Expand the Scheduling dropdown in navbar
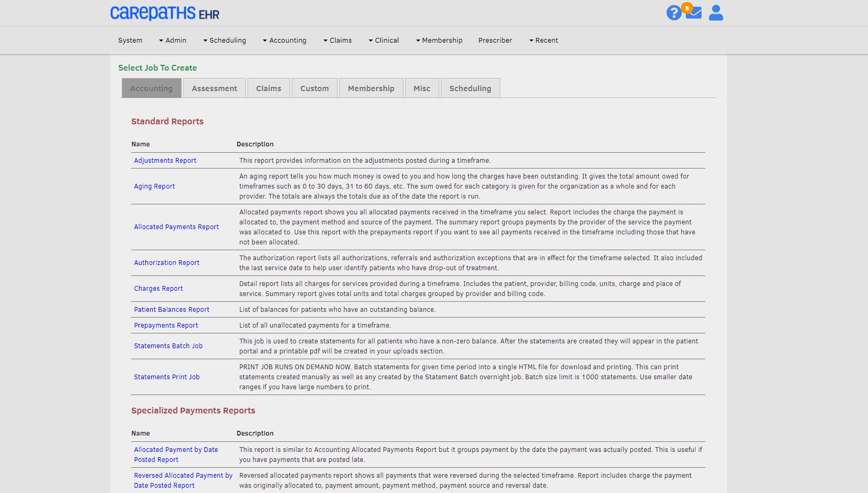868x493 pixels. [x=225, y=41]
